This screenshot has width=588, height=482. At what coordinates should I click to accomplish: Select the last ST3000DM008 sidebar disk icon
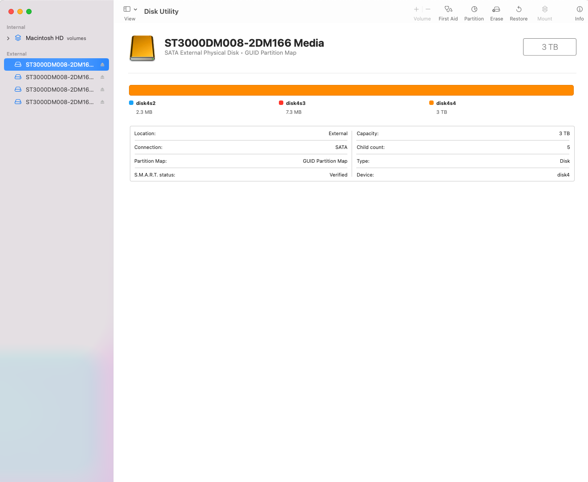click(18, 102)
